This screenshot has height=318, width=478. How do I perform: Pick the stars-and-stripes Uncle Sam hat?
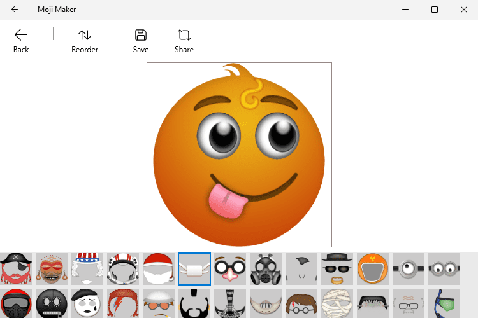87,269
